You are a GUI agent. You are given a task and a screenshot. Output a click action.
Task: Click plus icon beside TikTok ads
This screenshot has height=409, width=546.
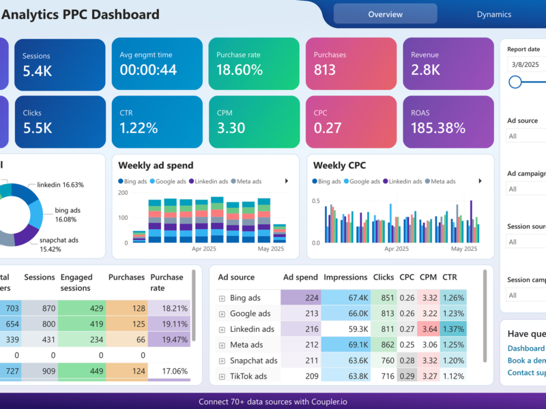(222, 377)
